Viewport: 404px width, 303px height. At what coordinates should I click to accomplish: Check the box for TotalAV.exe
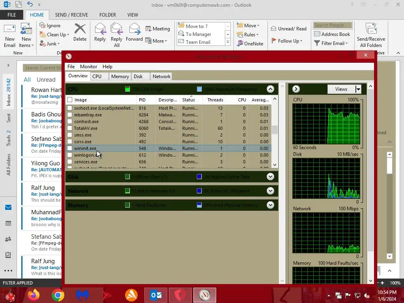click(x=69, y=128)
